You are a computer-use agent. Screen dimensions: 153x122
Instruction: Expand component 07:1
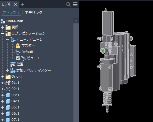pos(2,120)
